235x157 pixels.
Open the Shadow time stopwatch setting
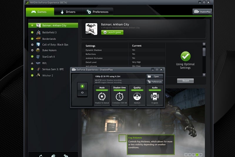coord(120,95)
